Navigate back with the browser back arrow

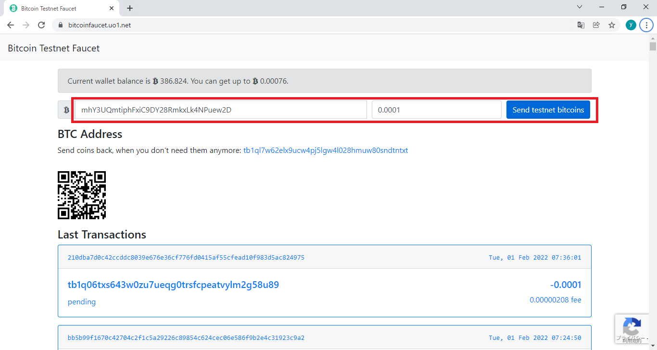(x=10, y=25)
